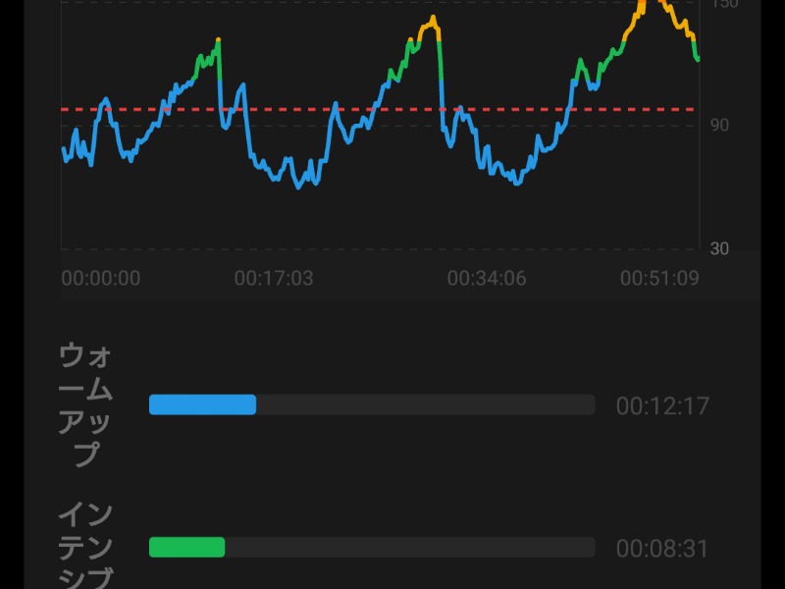Image resolution: width=785 pixels, height=589 pixels.
Task: Tap the 90 heart rate axis label
Action: pos(719,125)
